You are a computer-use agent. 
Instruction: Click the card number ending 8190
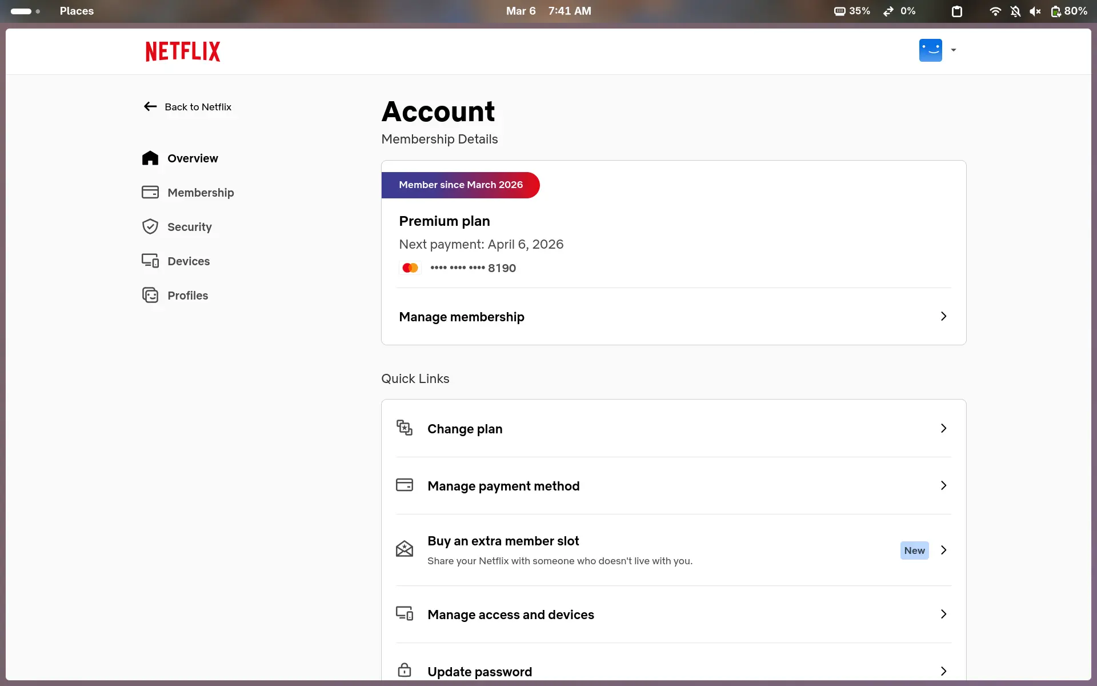click(473, 268)
